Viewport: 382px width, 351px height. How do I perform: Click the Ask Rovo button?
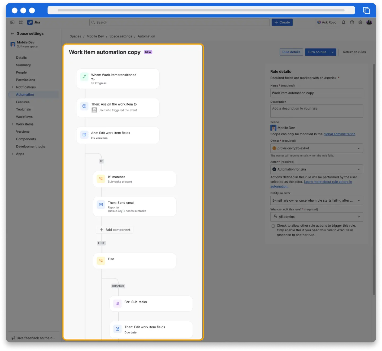pos(327,22)
